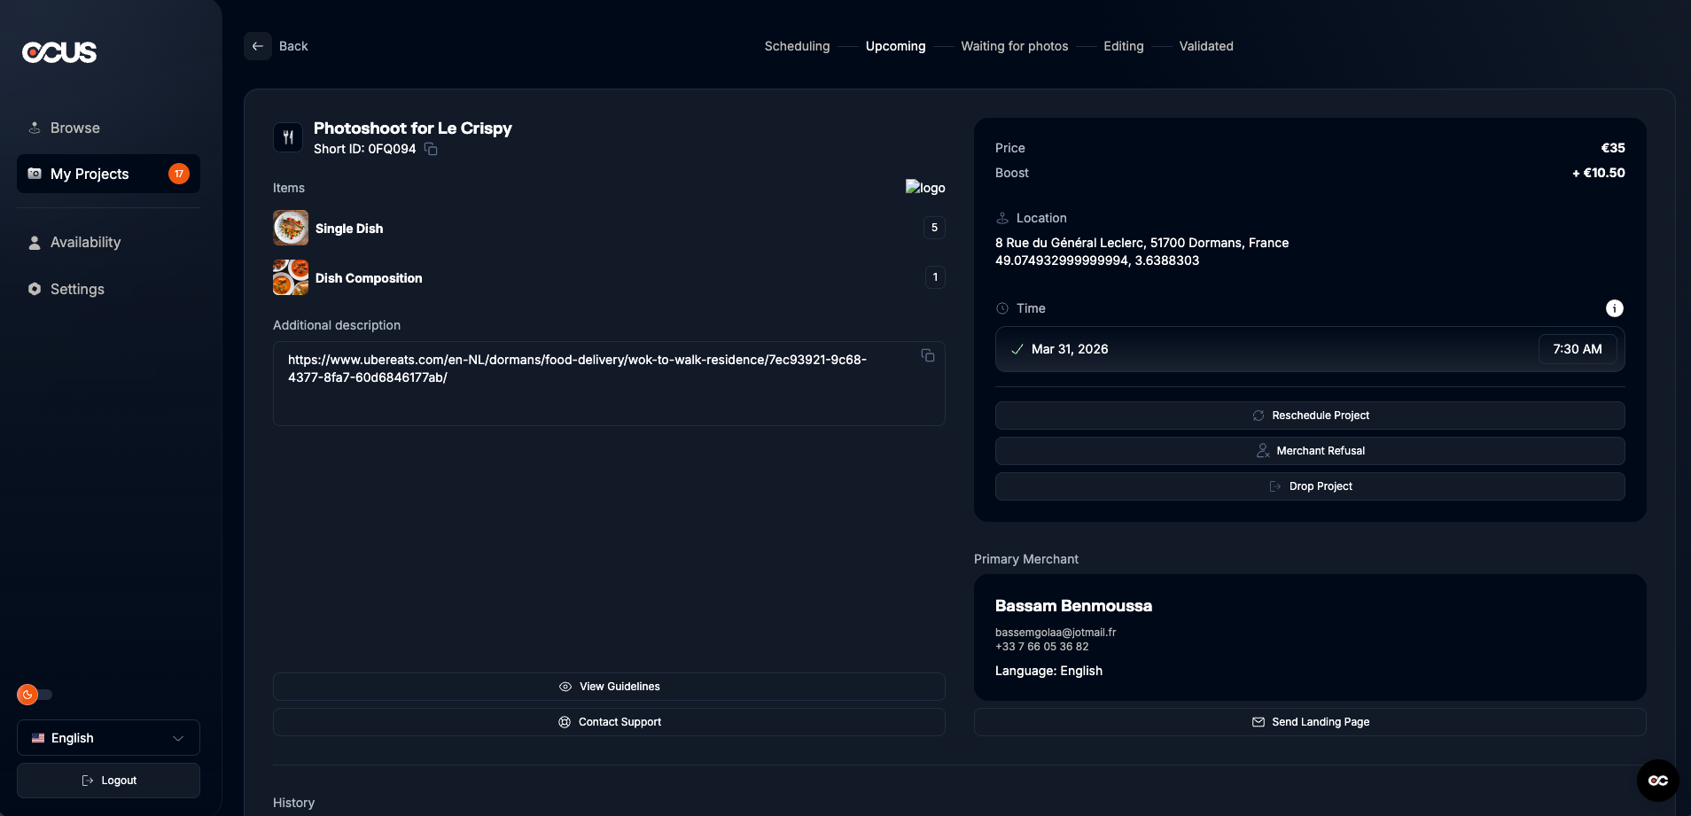Open the OCUS chat widget bubble
This screenshot has width=1691, height=816.
tap(1657, 781)
